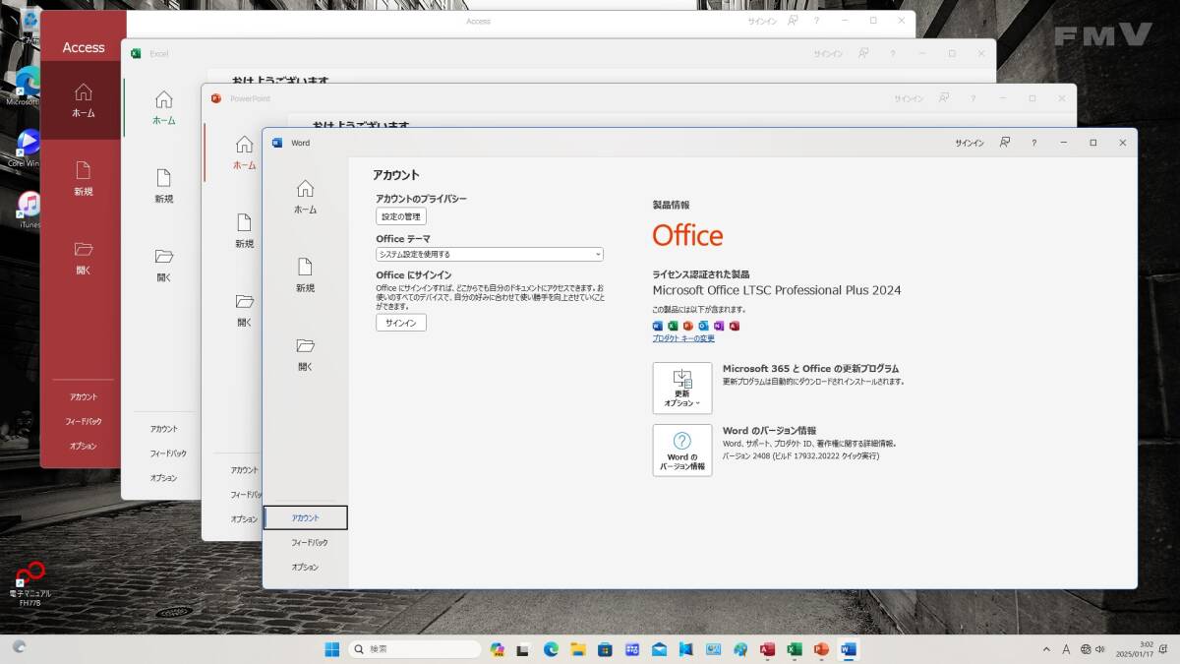This screenshot has height=664, width=1180.
Task: Open Mail app from taskbar
Action: point(659,649)
